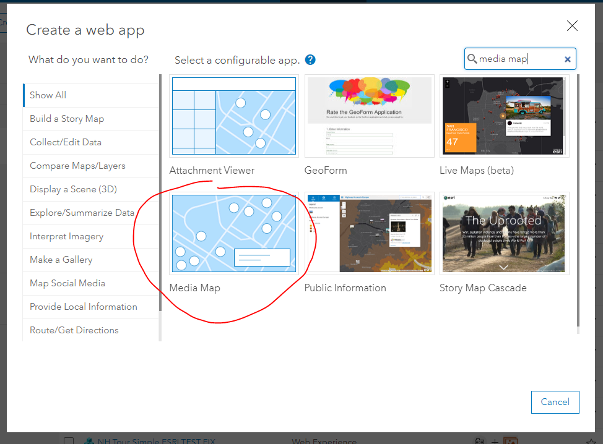Click the category list scrollbar
This screenshot has height=444, width=603.
point(160,193)
